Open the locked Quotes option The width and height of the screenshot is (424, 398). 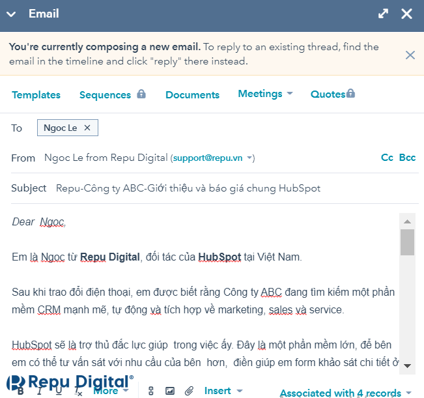pos(328,94)
